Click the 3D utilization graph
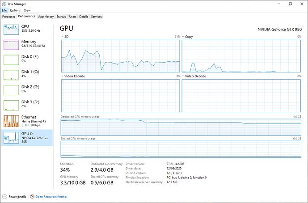Screen dimensions: 308x203 (x=120, y=56)
